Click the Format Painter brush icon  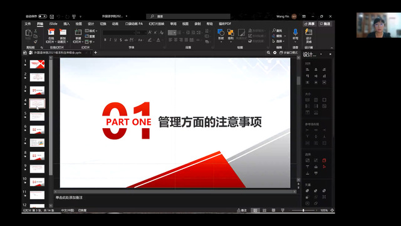point(36,41)
